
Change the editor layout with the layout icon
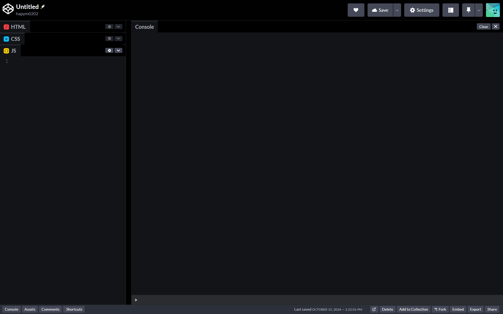click(450, 10)
